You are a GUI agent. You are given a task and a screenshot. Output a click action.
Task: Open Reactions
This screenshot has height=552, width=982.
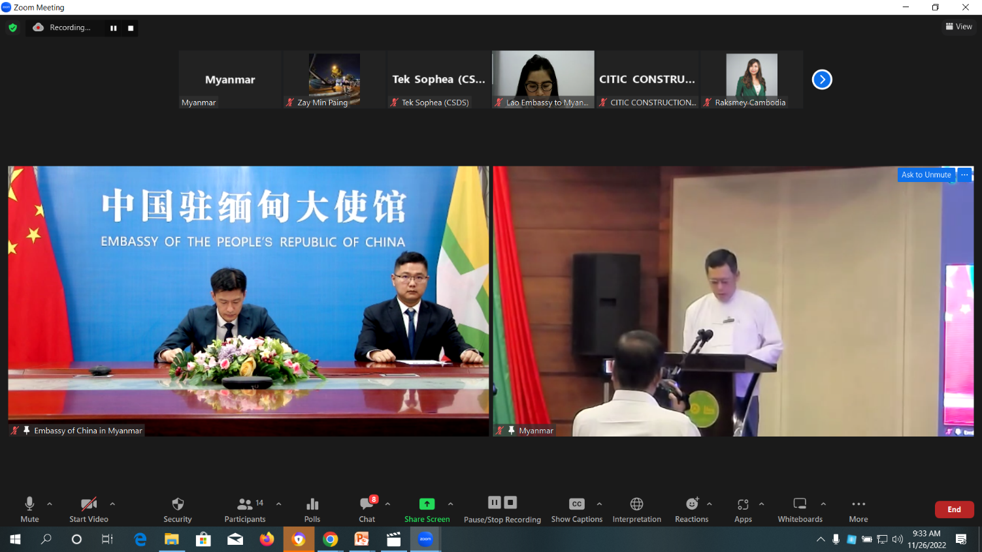tap(691, 510)
